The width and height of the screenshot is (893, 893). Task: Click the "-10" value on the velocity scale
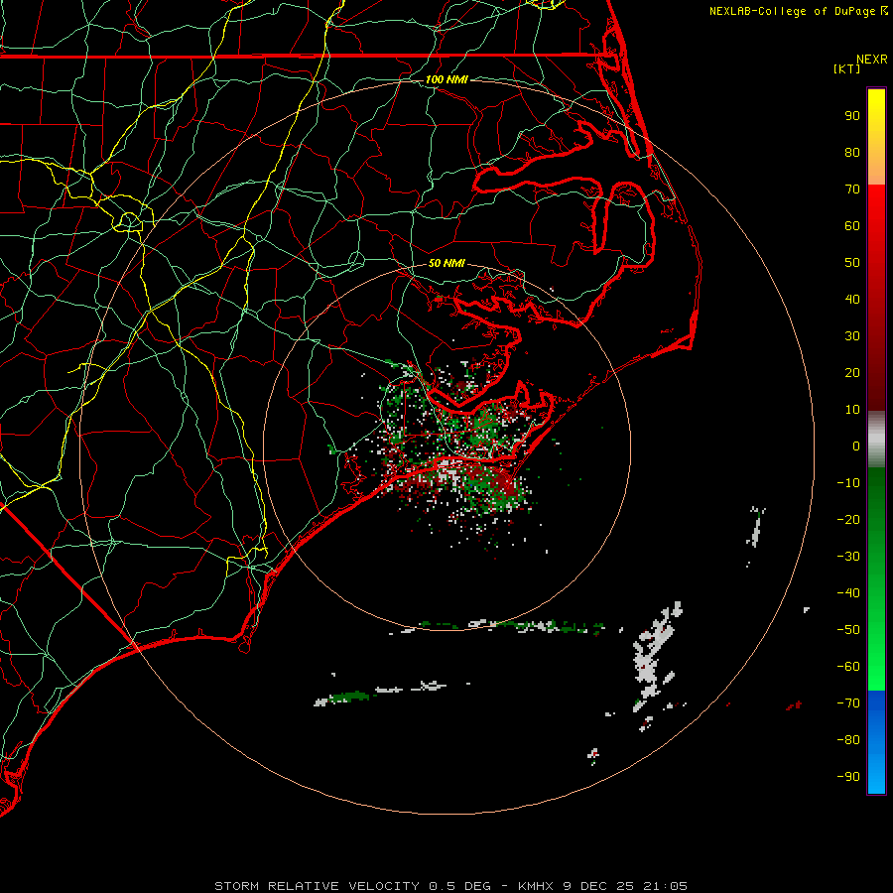(848, 483)
